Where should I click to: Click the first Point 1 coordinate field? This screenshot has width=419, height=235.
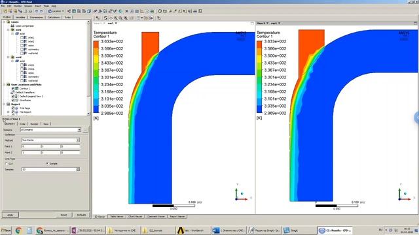point(31,146)
